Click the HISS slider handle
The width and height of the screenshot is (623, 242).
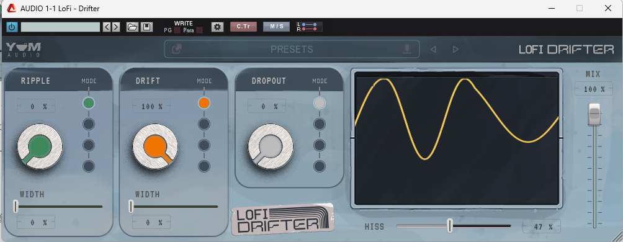(450, 226)
